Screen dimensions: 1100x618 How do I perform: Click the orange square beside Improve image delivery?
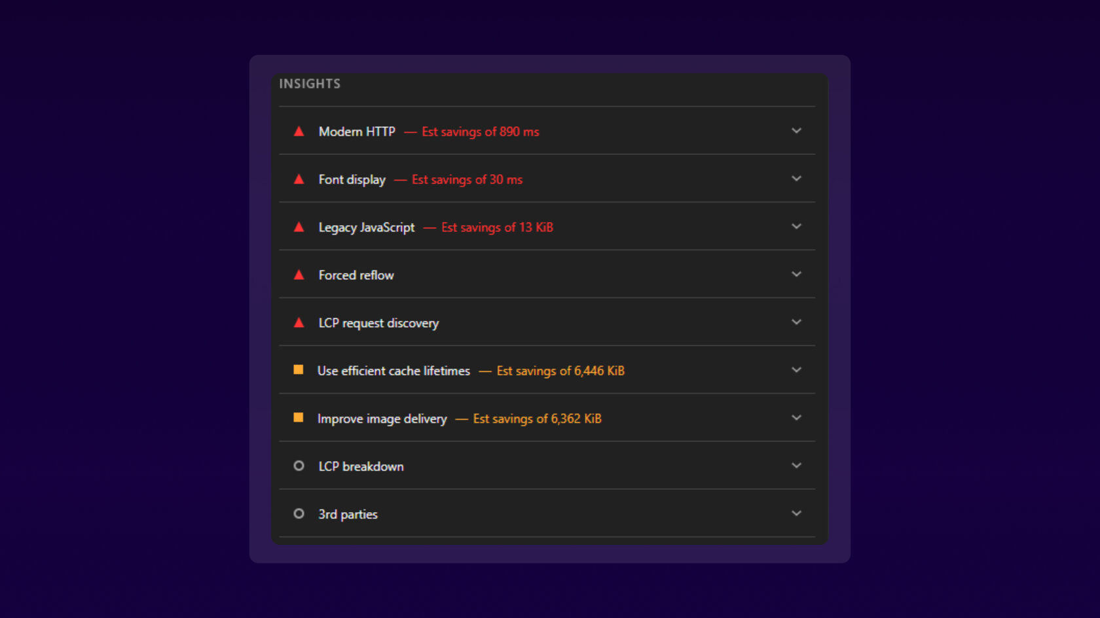pos(299,417)
